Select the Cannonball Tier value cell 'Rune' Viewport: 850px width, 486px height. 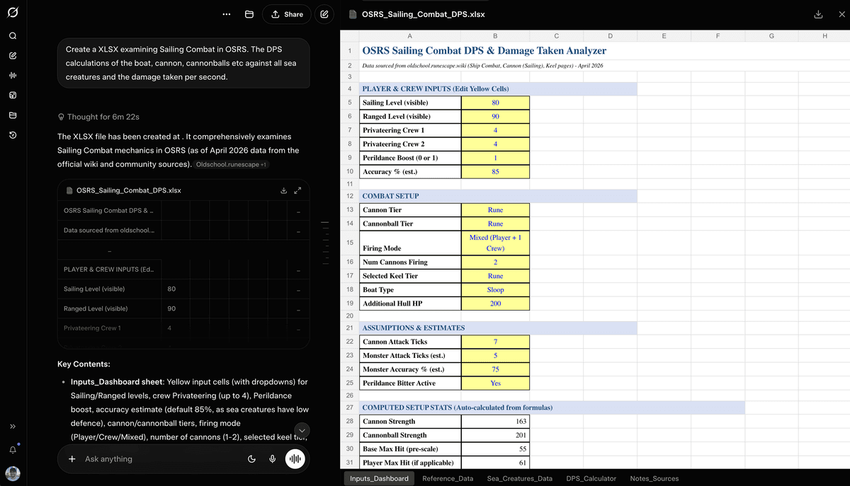pyautogui.click(x=495, y=224)
